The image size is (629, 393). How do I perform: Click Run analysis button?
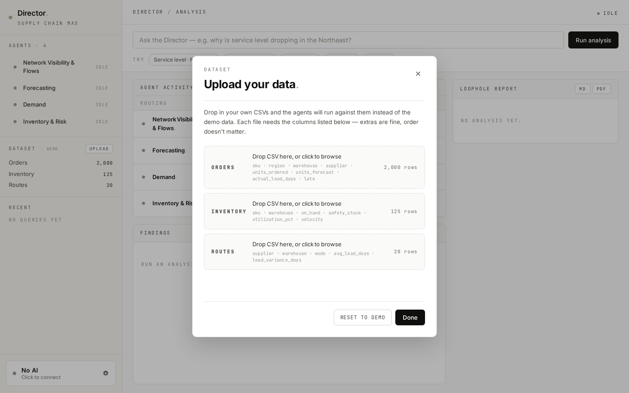593,40
